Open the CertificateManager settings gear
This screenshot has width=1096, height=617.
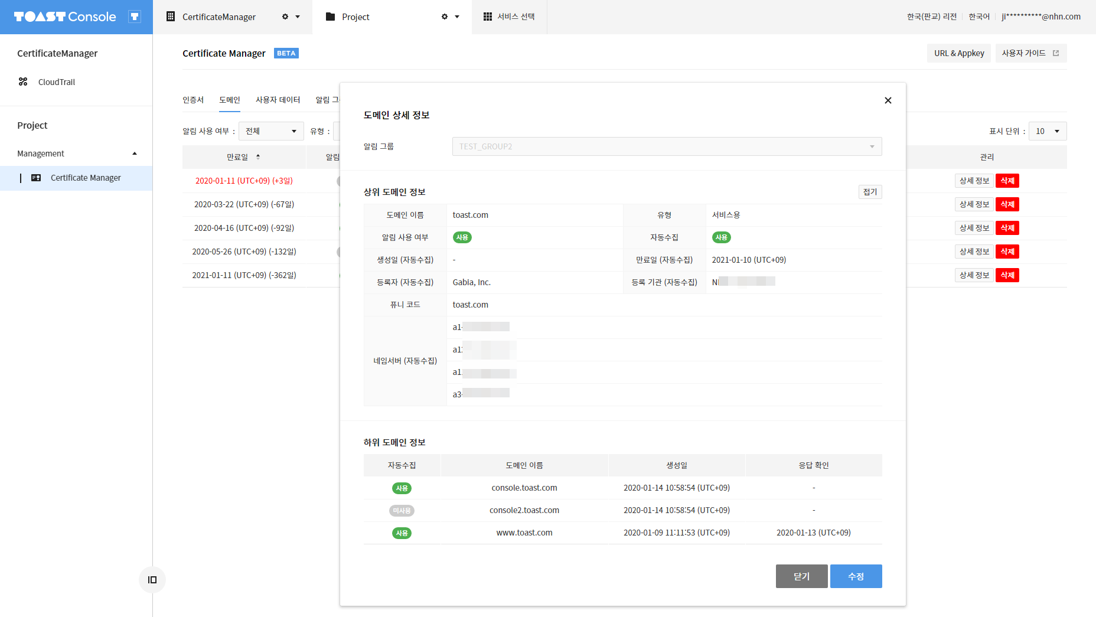pos(285,17)
